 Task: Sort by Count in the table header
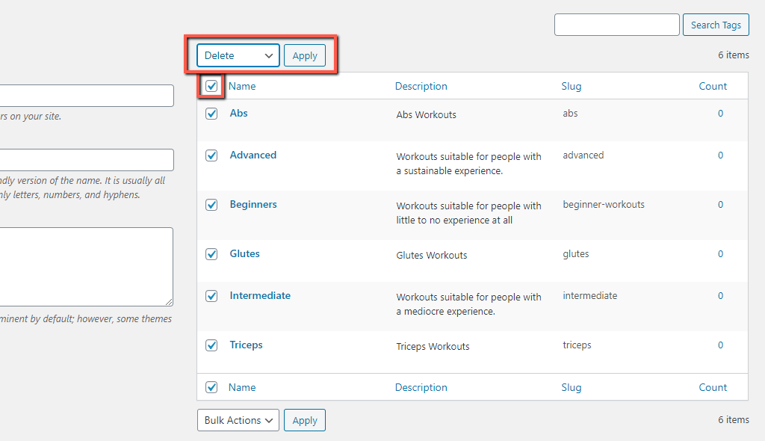click(x=713, y=86)
